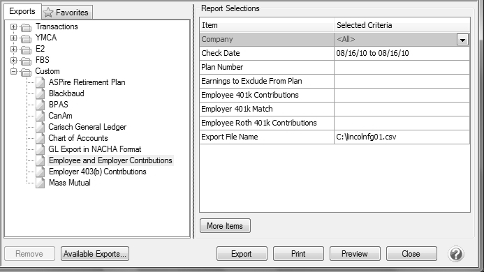Click the YMCA folder icon

[27, 38]
